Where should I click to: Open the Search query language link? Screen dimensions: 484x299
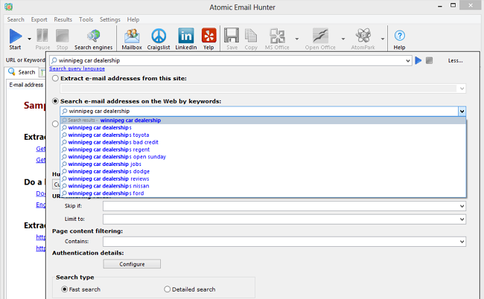77,68
